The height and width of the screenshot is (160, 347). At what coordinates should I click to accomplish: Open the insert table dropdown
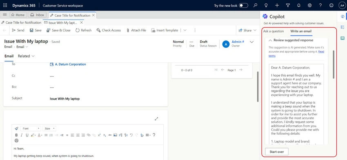(148, 135)
